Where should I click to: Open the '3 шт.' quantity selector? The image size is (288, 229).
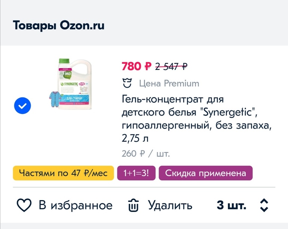232,205
